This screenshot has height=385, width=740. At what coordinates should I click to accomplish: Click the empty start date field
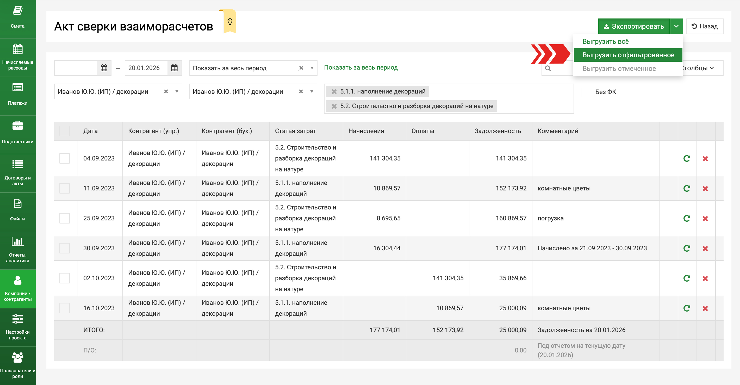(76, 68)
